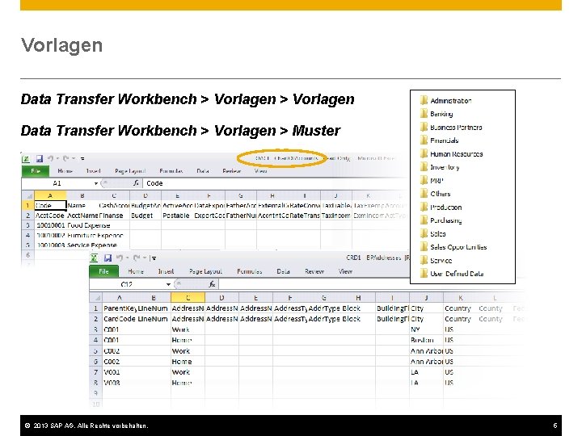Select cell containing AcctCode

(50, 216)
